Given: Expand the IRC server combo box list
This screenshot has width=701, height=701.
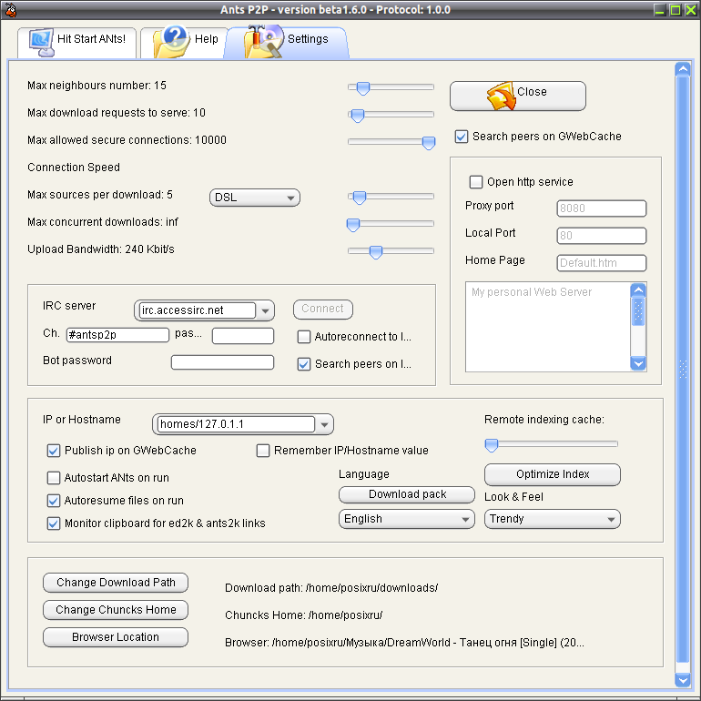Looking at the screenshot, I should 266,310.
